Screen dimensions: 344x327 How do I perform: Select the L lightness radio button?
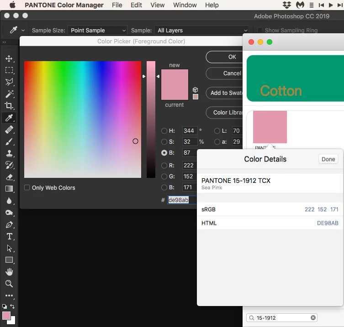pos(217,131)
